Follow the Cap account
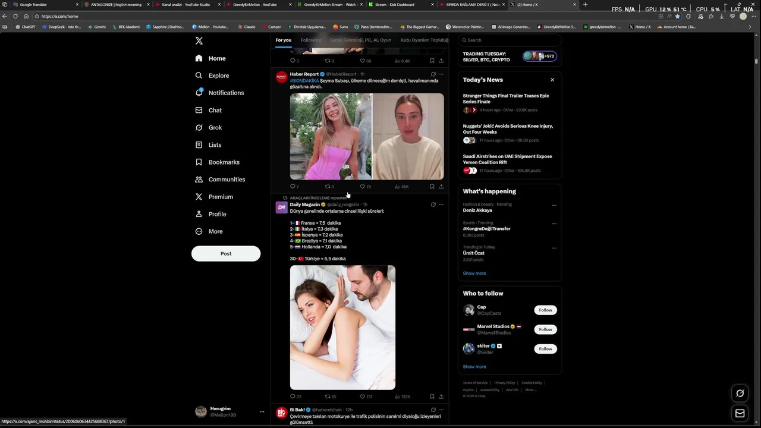This screenshot has height=428, width=761. 545,310
